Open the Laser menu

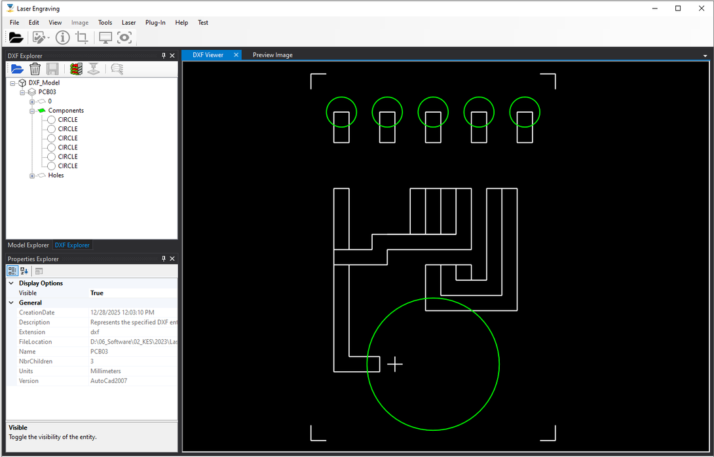tap(128, 22)
